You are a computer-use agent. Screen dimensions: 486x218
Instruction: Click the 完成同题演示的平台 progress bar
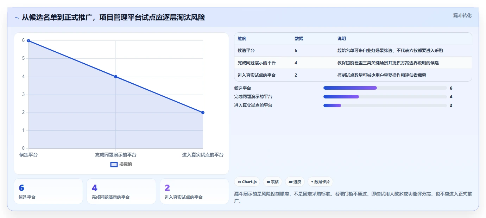(385, 97)
